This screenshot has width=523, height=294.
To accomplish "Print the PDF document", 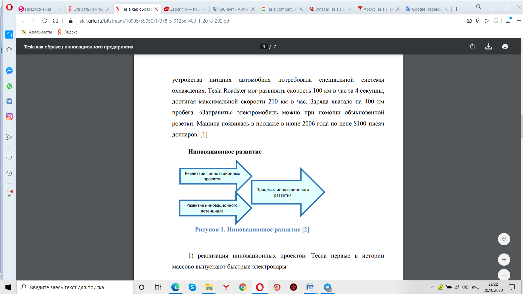I will pyautogui.click(x=505, y=47).
